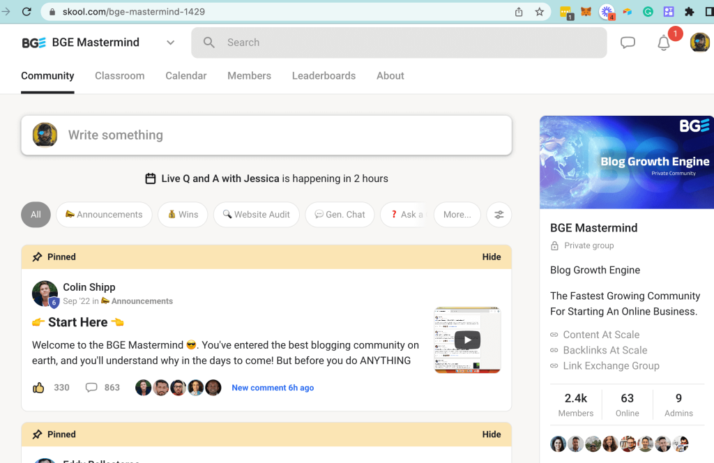Click the share page icon in address bar
Viewport: 714px width, 463px height.
pos(519,12)
